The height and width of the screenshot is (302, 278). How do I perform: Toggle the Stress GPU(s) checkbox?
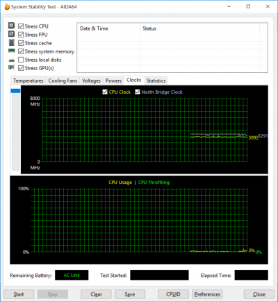click(21, 68)
